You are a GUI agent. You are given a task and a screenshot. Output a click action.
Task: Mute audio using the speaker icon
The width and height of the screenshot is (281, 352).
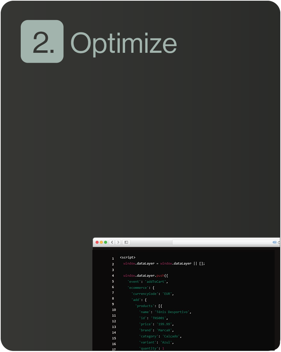(x=274, y=242)
